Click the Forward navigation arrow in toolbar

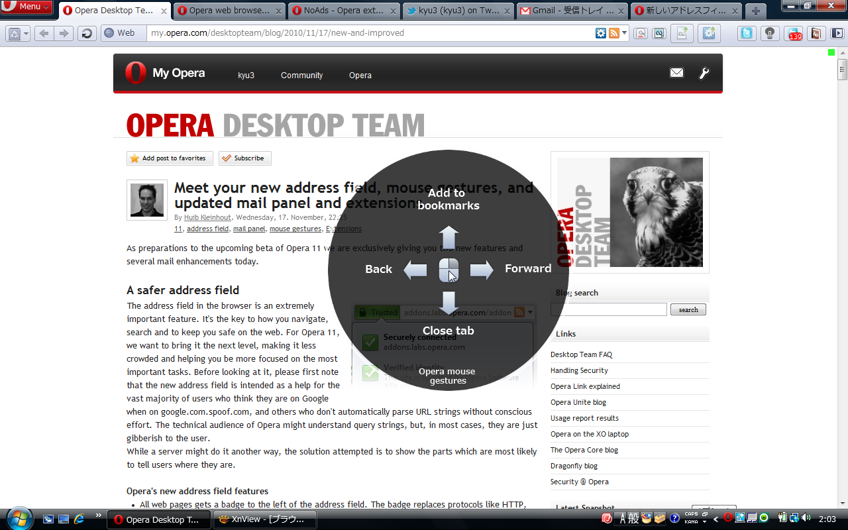[x=63, y=33]
